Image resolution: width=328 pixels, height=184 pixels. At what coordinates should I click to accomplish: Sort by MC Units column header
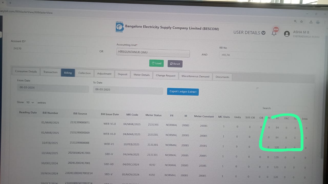click(224, 117)
